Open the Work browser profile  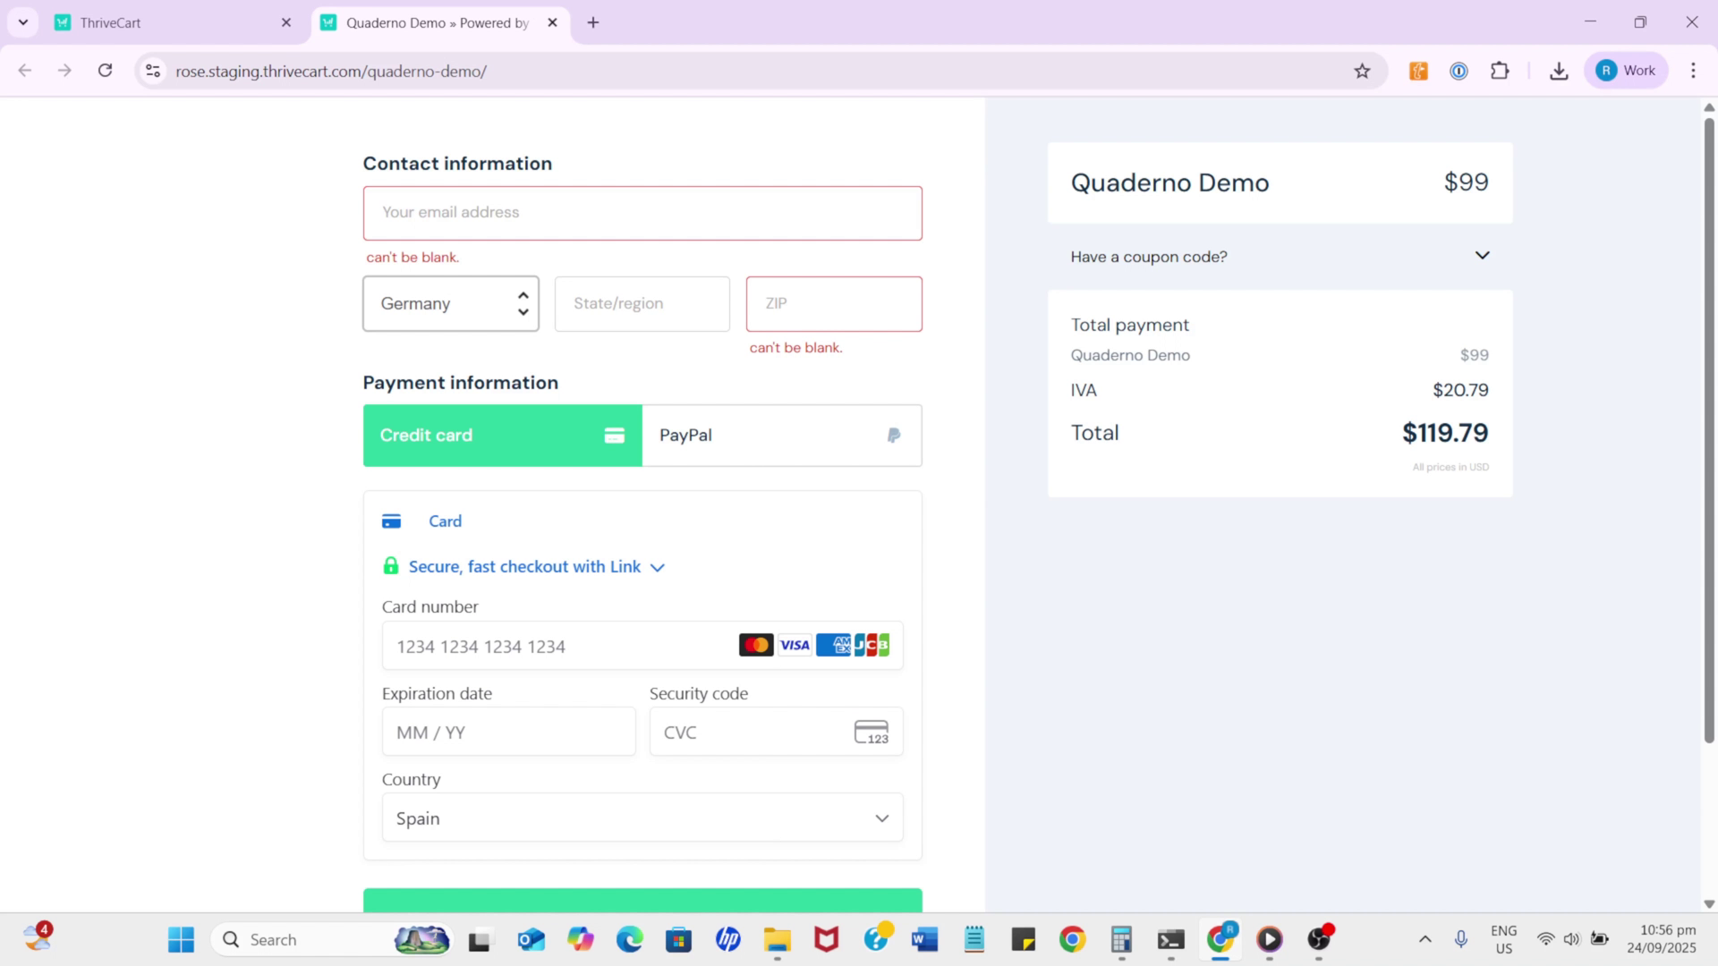tap(1626, 71)
